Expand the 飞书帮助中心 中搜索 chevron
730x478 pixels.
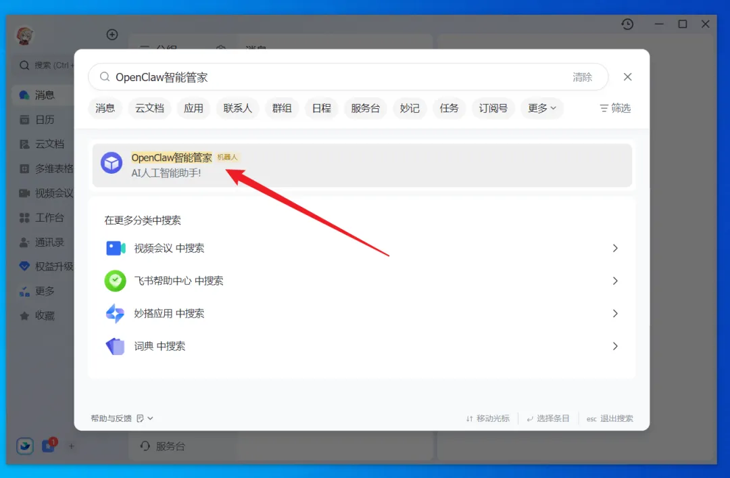[x=615, y=281]
